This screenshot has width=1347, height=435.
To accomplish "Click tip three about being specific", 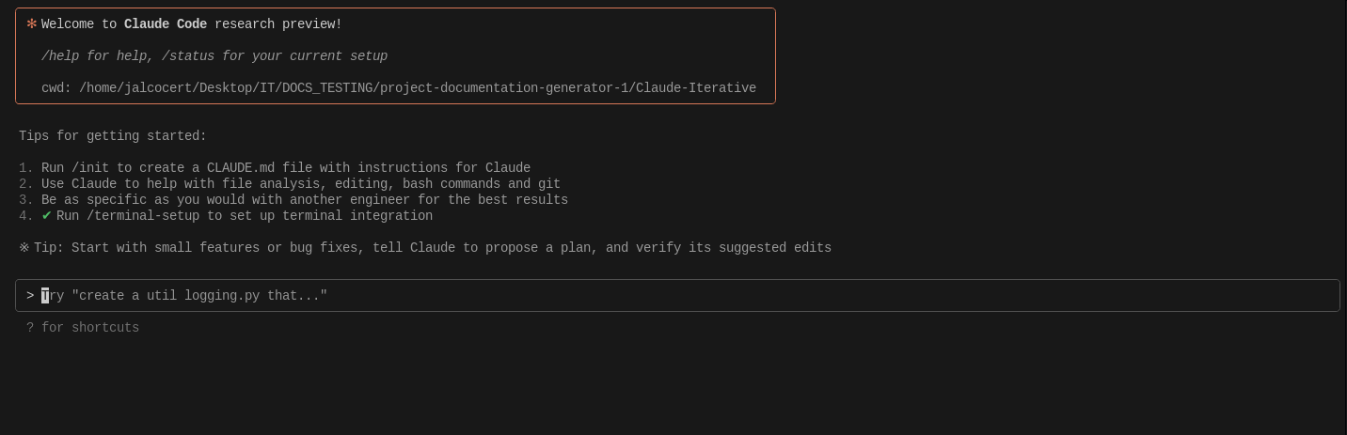I will tap(305, 200).
